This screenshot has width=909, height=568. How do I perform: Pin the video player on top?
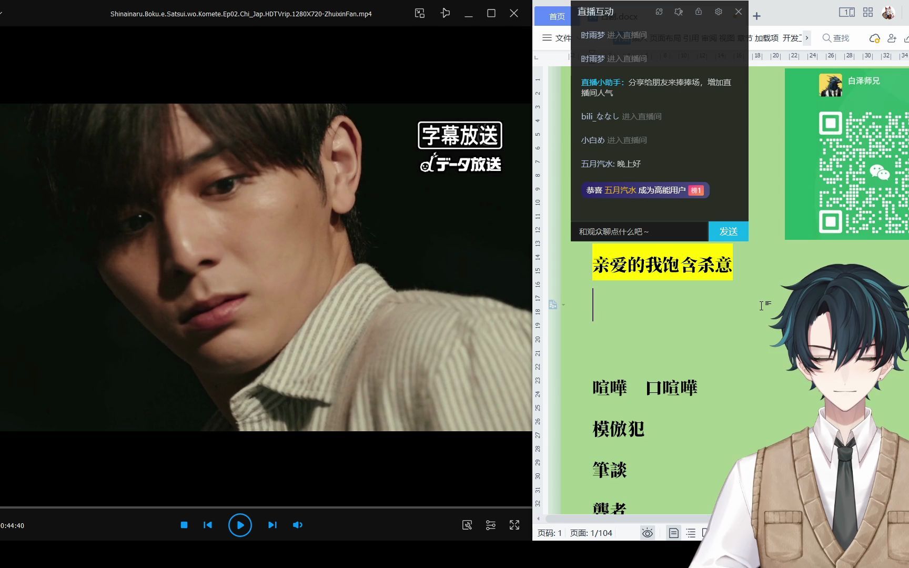click(x=445, y=14)
